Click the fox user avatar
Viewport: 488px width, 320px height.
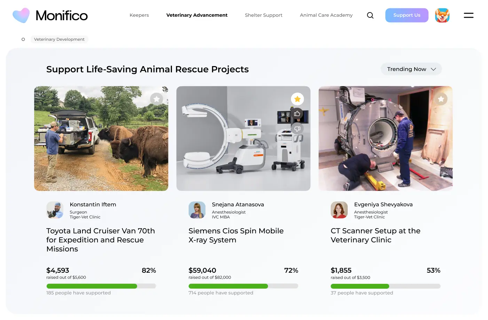[442, 15]
